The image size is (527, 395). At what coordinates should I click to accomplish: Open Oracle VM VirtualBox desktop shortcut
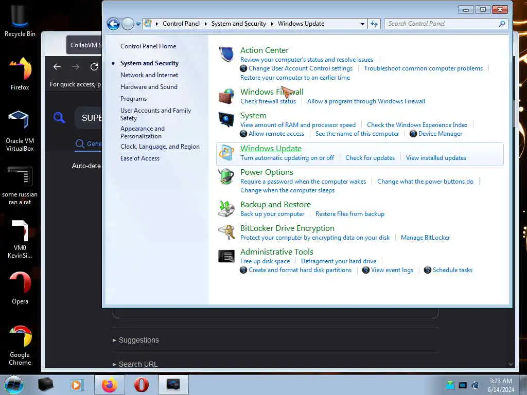coord(20,131)
